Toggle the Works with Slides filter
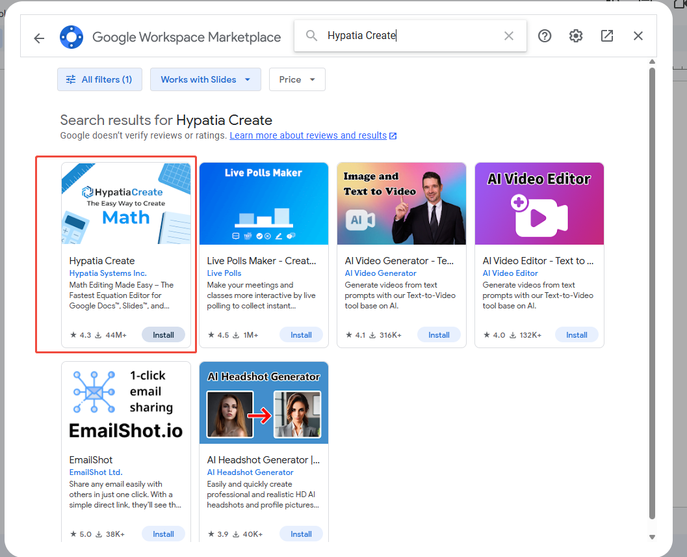This screenshot has height=557, width=687. tap(205, 79)
